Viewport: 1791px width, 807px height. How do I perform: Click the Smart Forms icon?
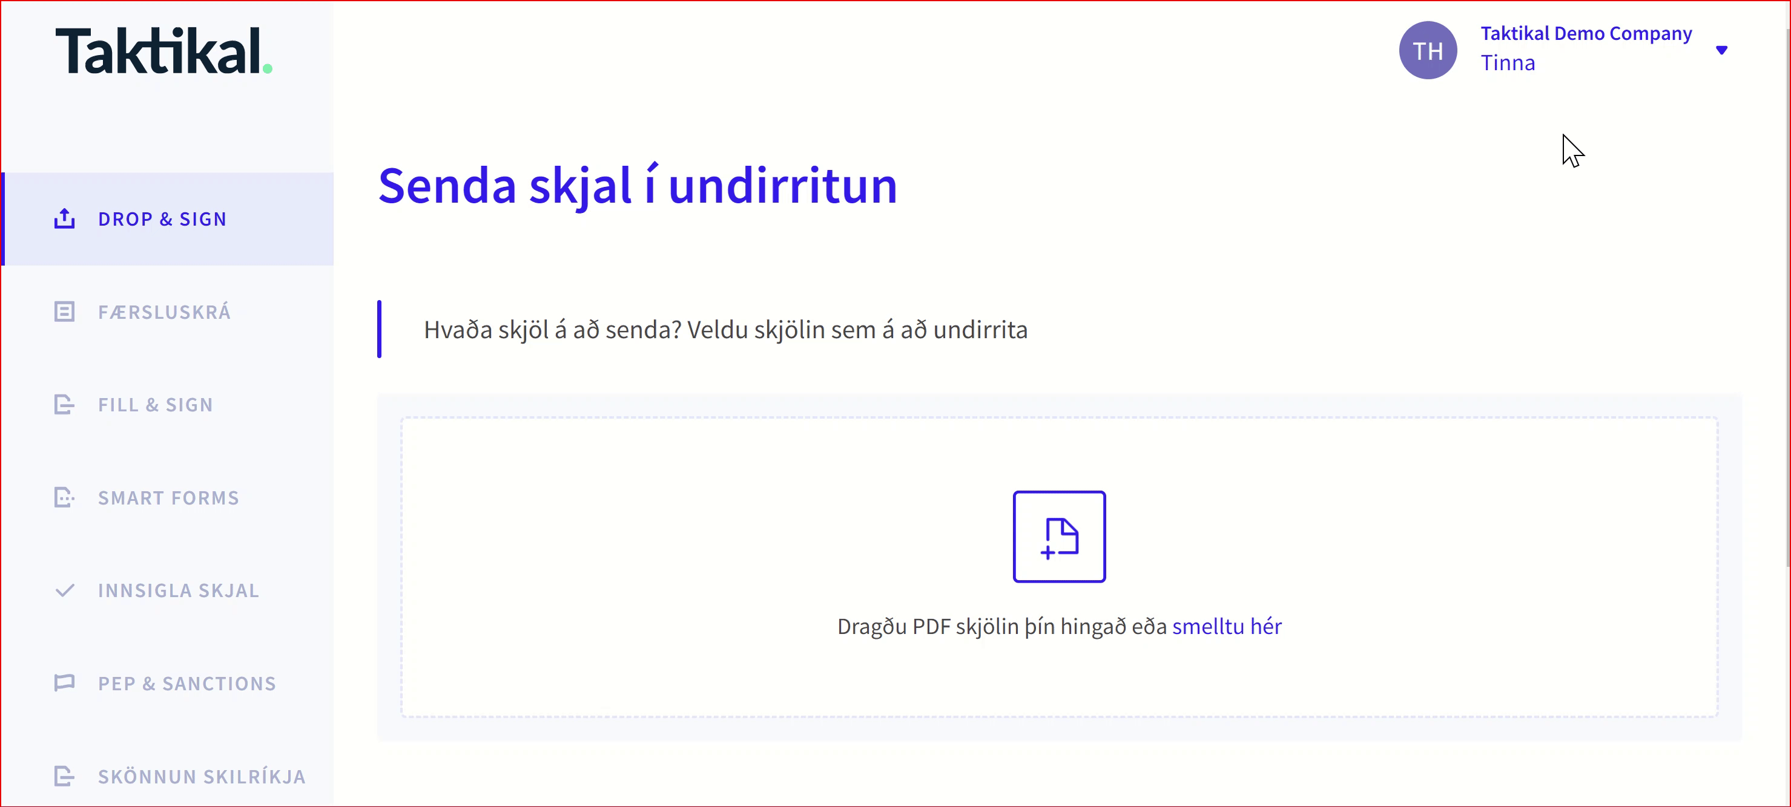tap(65, 498)
